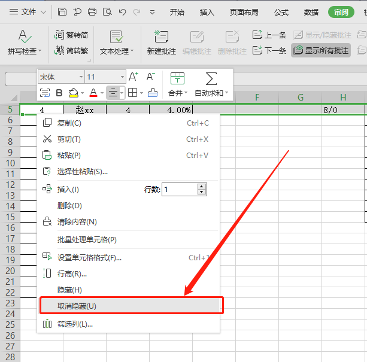Open 设置单元格格式(F)... dialog

point(128,258)
